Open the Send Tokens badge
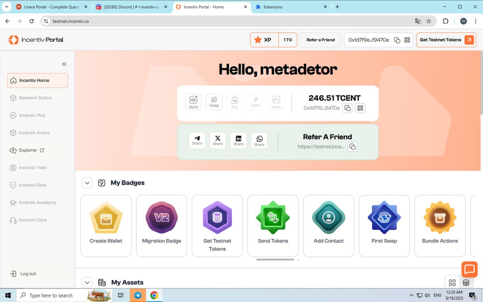Screen dimensions: 483x302 273,226
